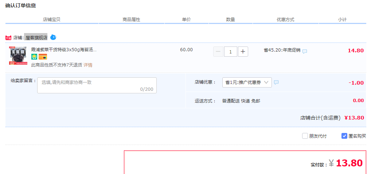Open the 省1元:推广优惠券 dropdown
This screenshot has height=174, width=375.
point(247,82)
